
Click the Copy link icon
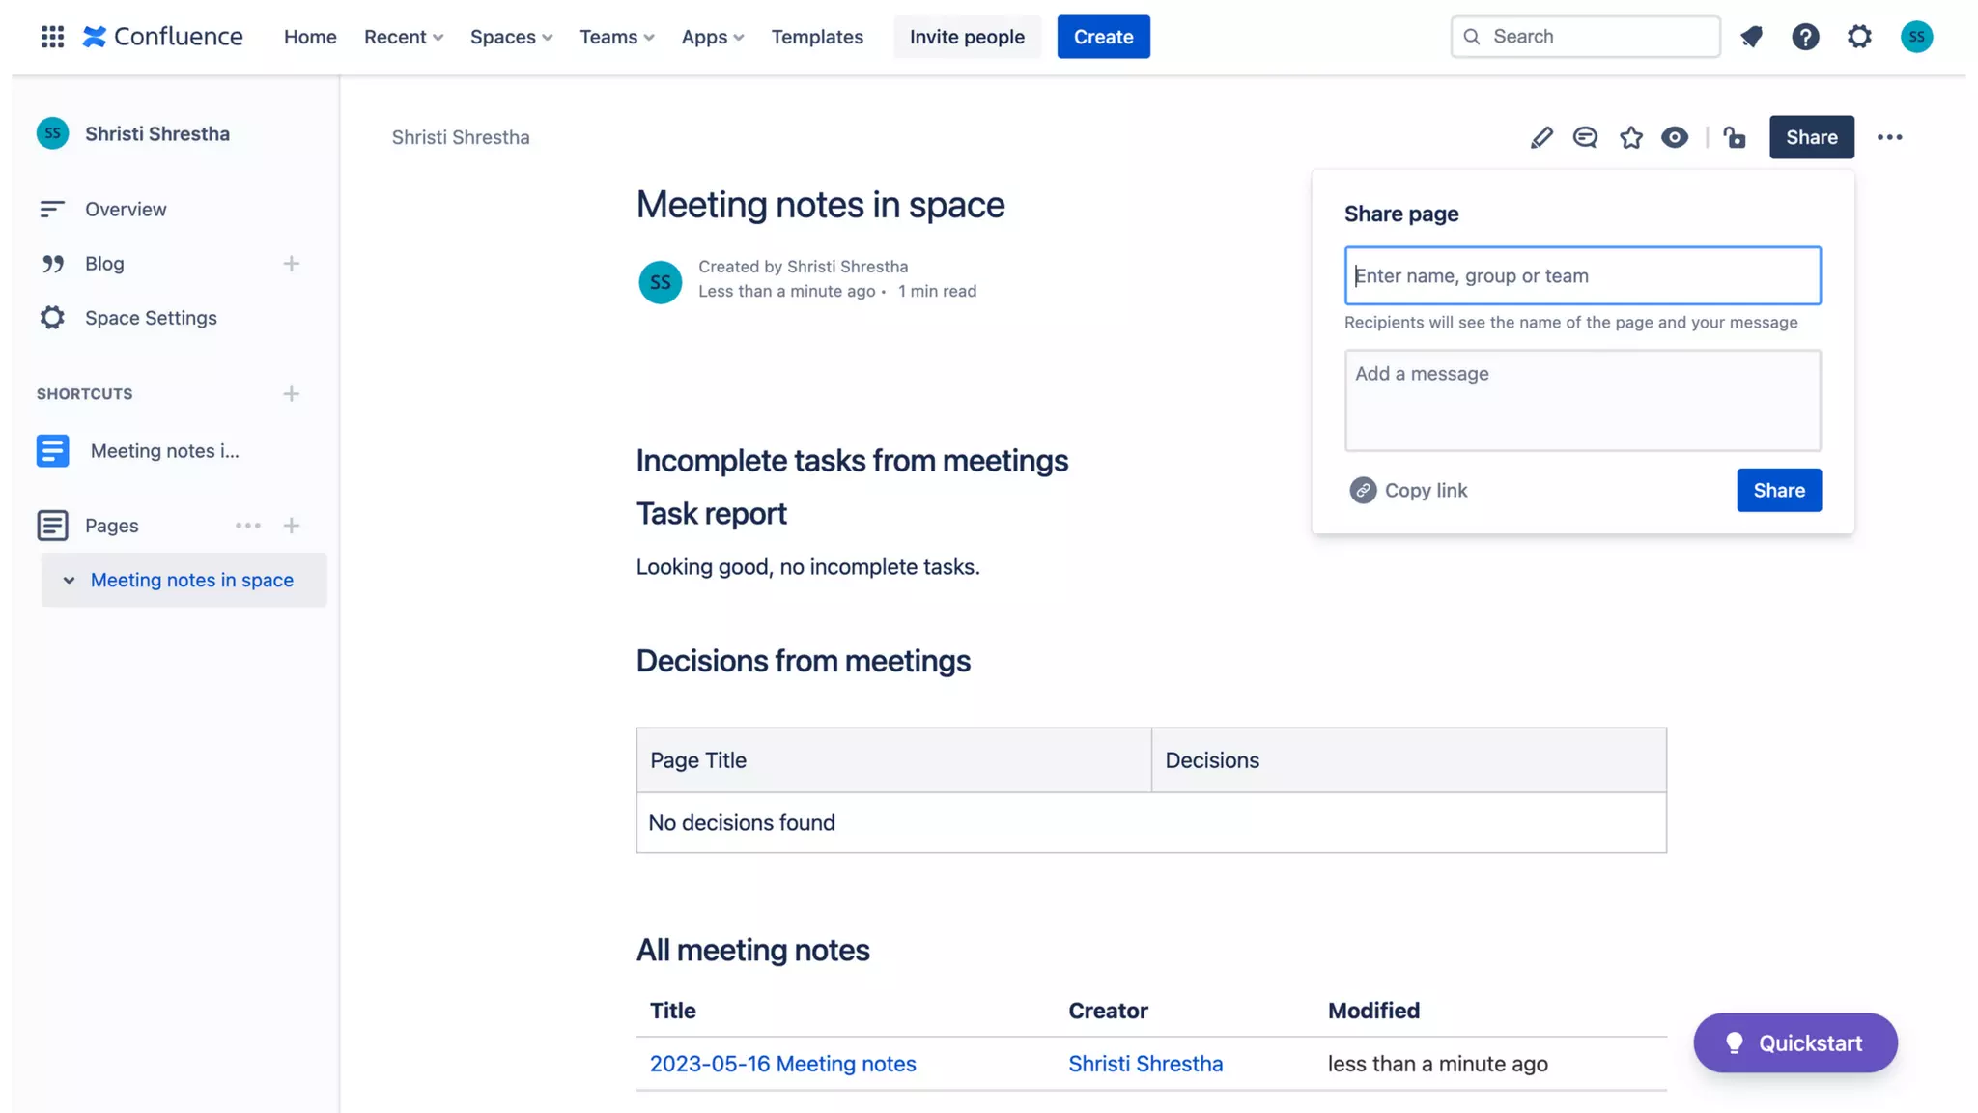point(1363,490)
